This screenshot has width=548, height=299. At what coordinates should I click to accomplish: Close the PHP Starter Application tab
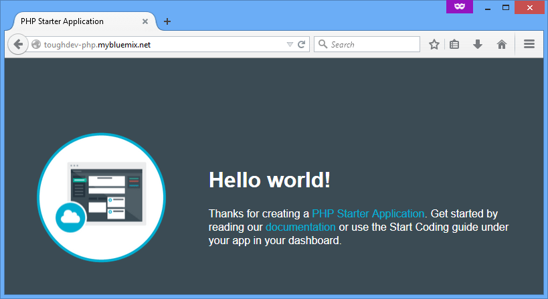point(145,21)
